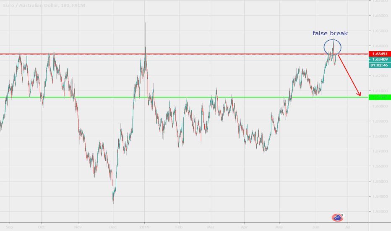Click the 2019 label on time axis
Viewport: 391px width, 231px height.
144,227
